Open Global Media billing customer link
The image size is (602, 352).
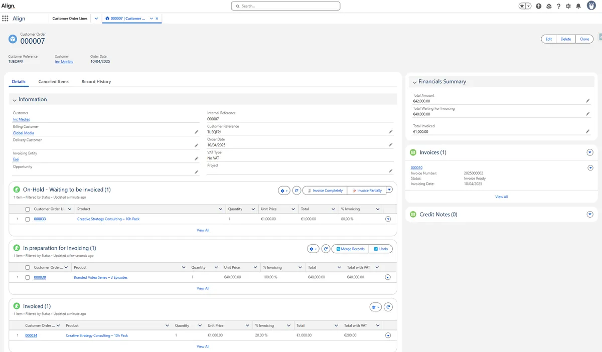[x=24, y=133]
